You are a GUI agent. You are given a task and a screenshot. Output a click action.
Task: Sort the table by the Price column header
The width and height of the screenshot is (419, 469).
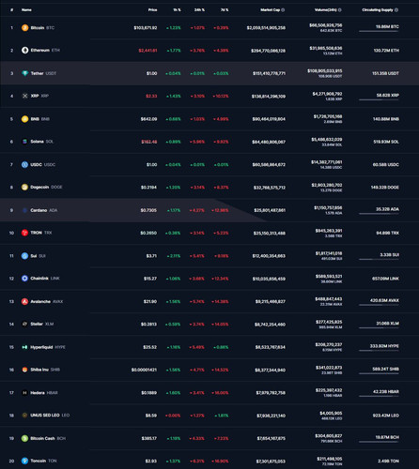click(x=152, y=10)
